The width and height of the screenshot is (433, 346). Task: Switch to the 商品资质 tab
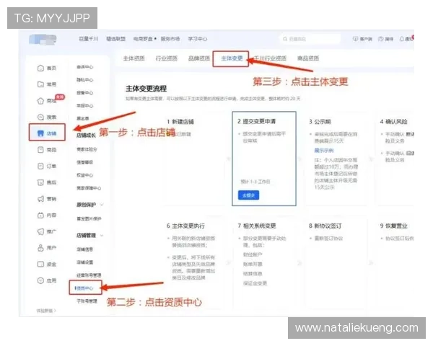308,58
